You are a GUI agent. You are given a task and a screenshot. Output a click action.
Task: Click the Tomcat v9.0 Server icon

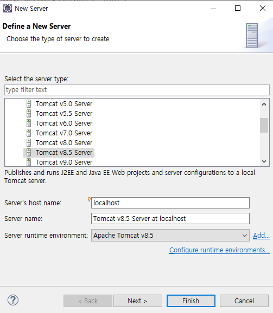(29, 162)
